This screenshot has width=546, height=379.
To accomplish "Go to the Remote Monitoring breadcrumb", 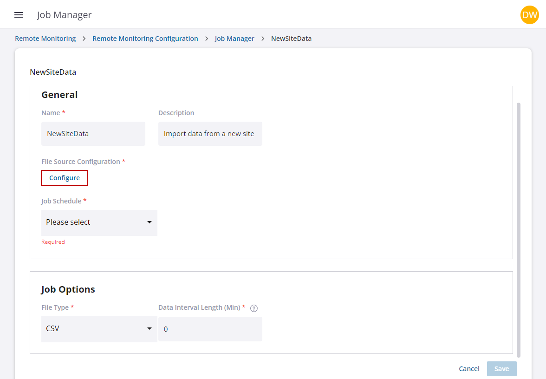I will click(45, 39).
